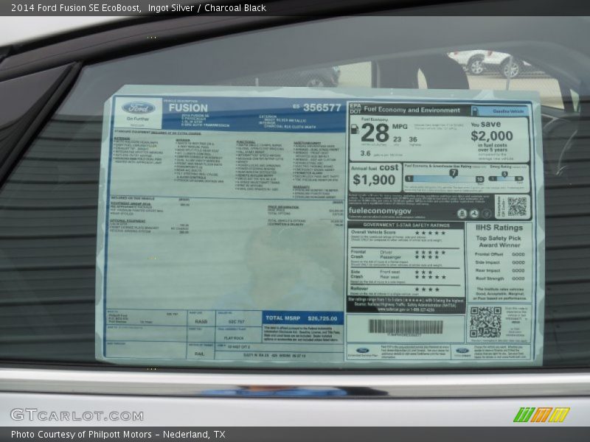Click the Frontal Offset GOOD row
Image resolution: width=590 pixels, height=442 pixels.
pos(500,254)
